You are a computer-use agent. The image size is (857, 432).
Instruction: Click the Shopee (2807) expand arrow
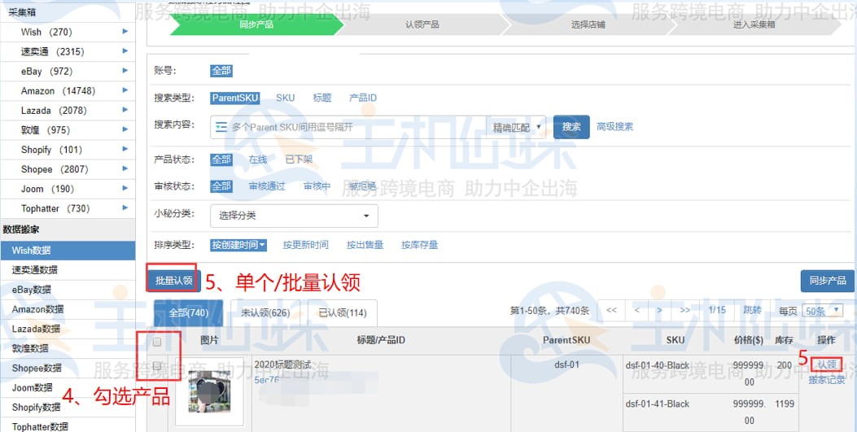(125, 169)
